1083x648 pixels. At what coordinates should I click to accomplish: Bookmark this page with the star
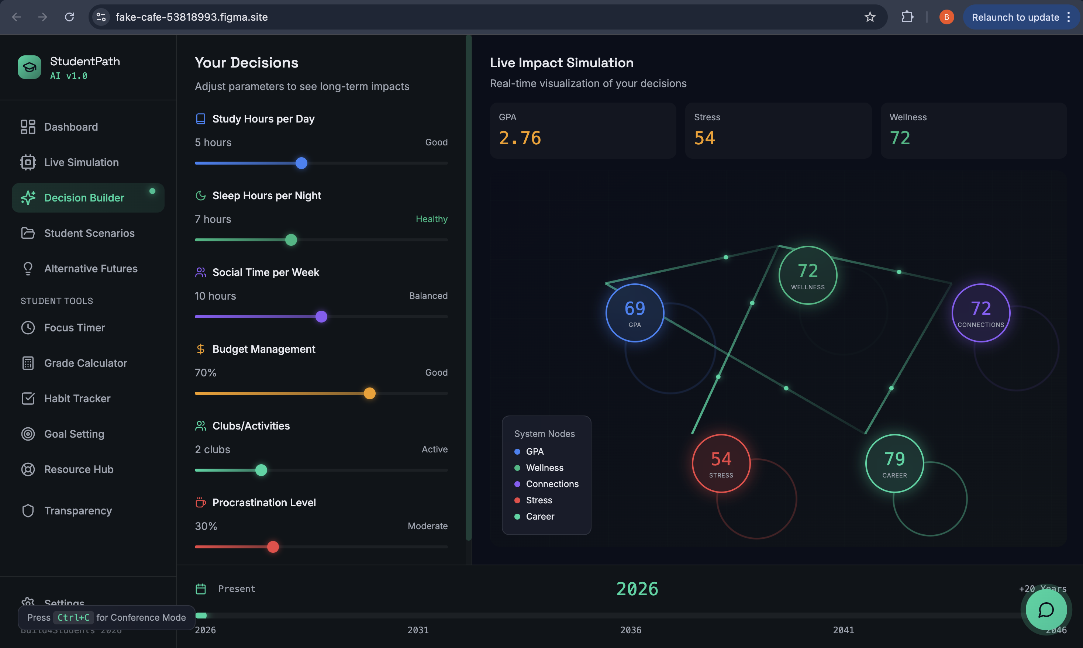pyautogui.click(x=870, y=17)
